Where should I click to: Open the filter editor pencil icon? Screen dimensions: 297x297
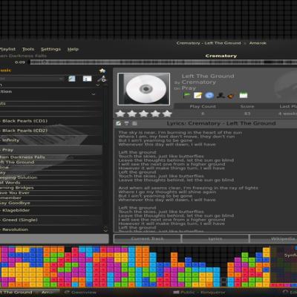72,79
